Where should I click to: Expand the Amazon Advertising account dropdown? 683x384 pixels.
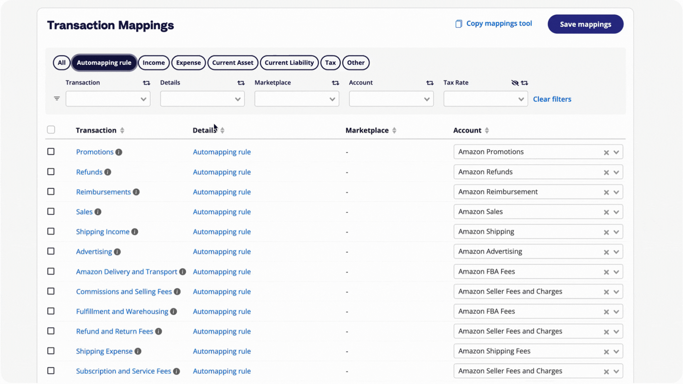[x=616, y=252]
